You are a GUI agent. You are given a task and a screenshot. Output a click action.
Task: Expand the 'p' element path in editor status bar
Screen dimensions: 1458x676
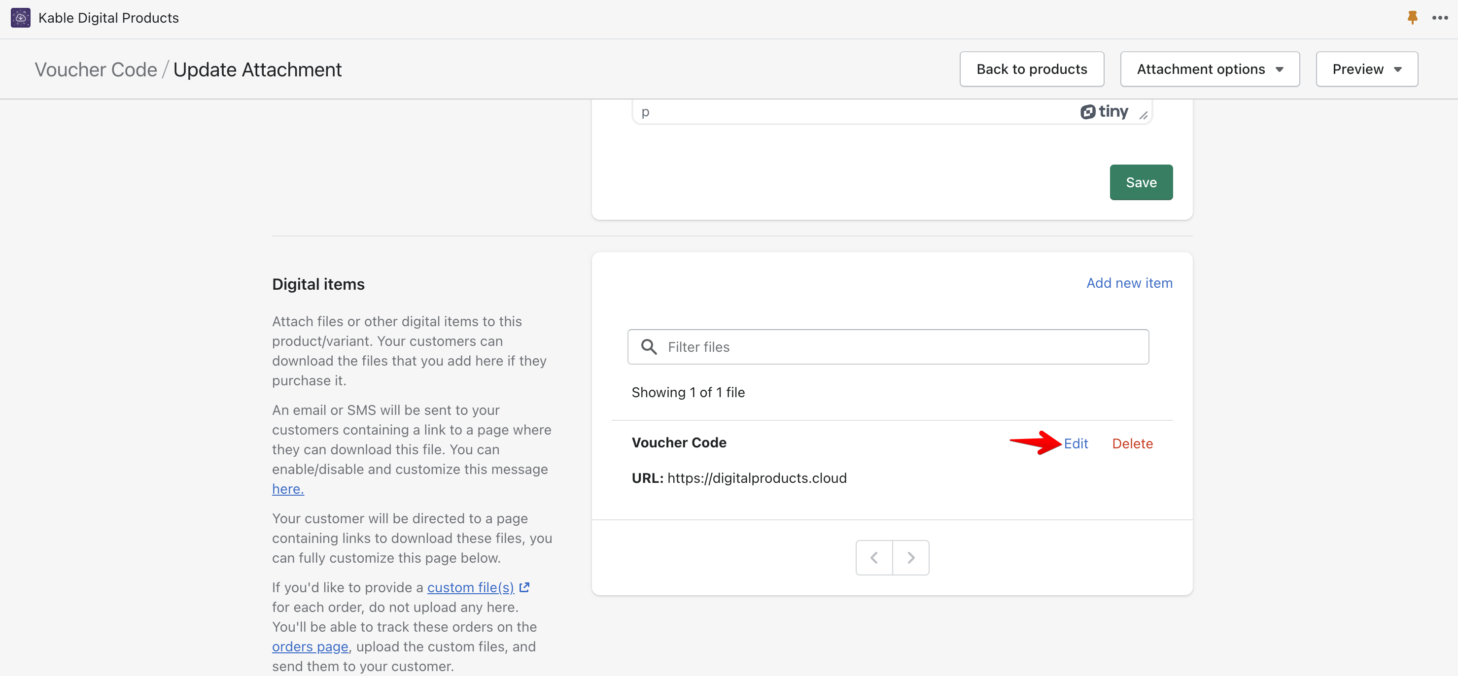[645, 111]
